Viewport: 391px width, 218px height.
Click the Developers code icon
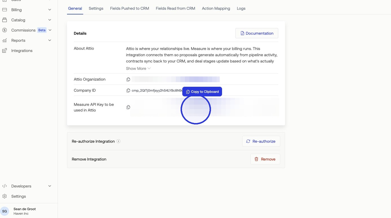pyautogui.click(x=5, y=186)
